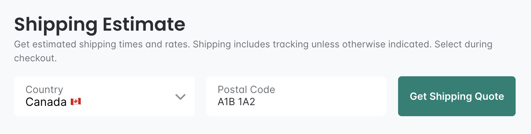531x134 pixels.
Task: Select the Canada value text
Action: (x=46, y=102)
